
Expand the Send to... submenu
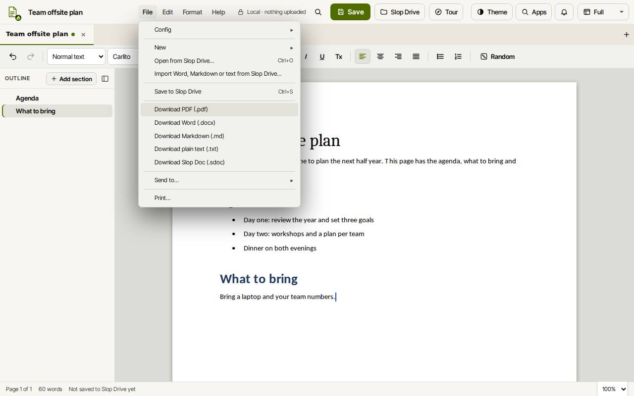tap(219, 180)
